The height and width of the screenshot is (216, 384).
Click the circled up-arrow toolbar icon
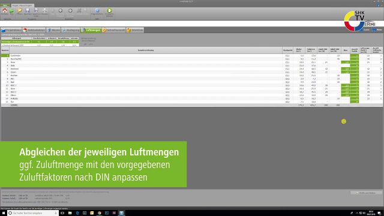[x=60, y=11]
